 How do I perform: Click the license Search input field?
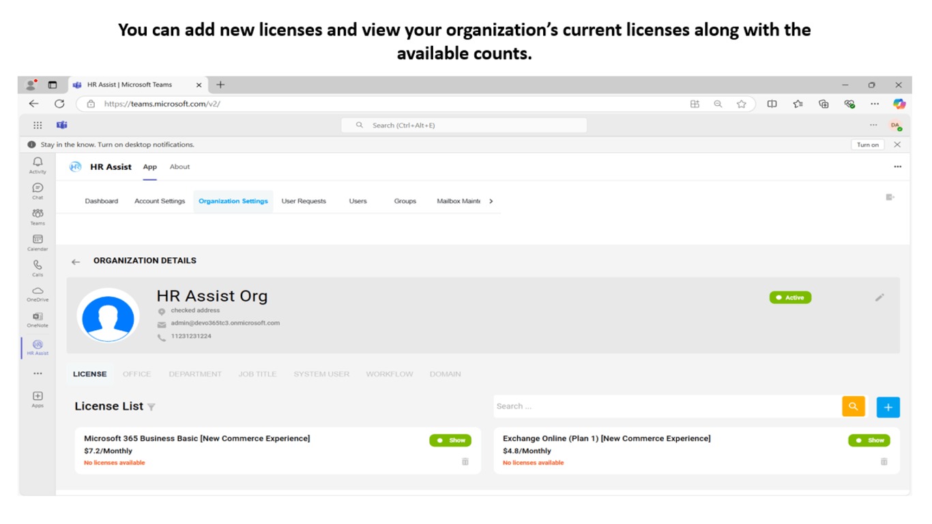click(667, 406)
